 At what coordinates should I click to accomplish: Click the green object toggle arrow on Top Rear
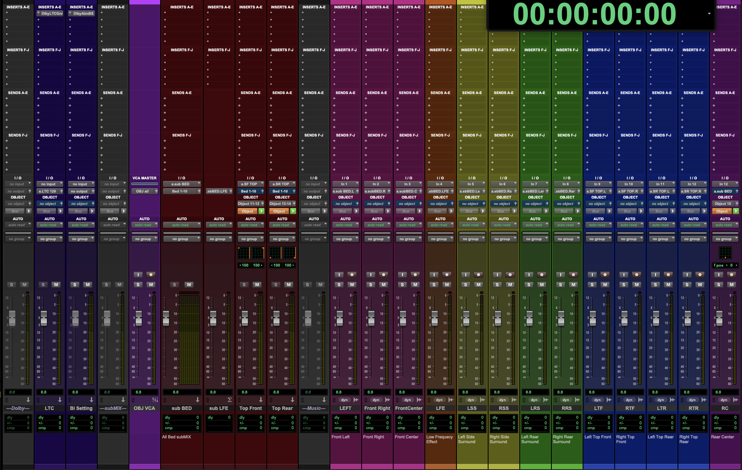coord(293,211)
